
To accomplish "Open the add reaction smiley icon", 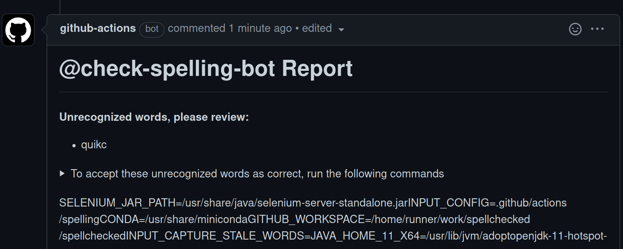I will pos(575,29).
